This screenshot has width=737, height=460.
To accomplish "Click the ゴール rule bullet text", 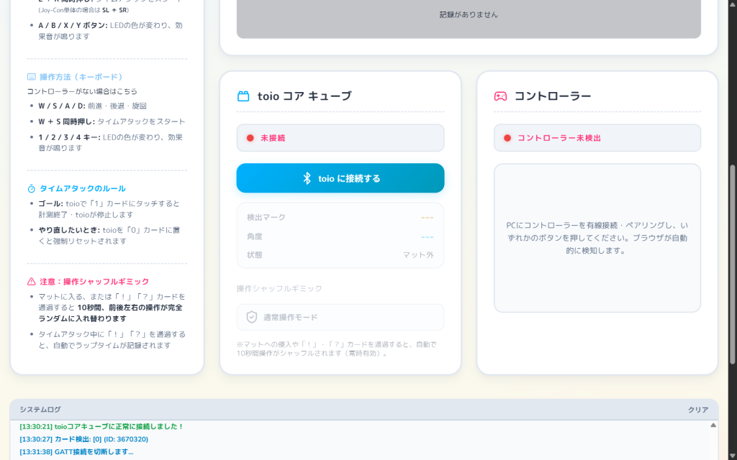I will [109, 209].
